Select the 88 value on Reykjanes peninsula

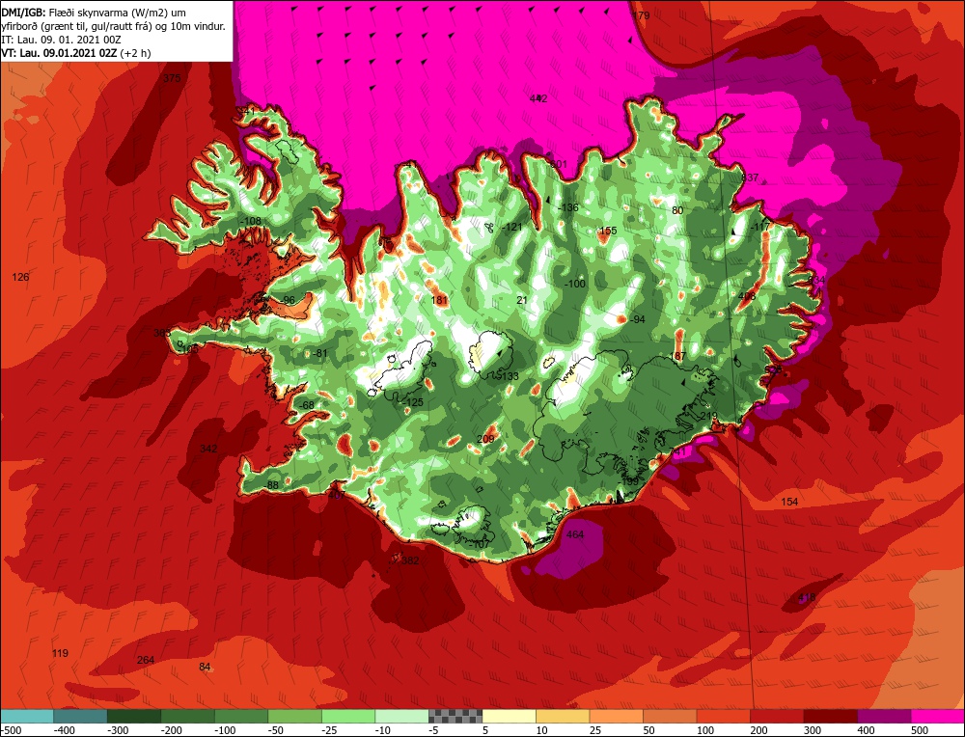pos(273,485)
